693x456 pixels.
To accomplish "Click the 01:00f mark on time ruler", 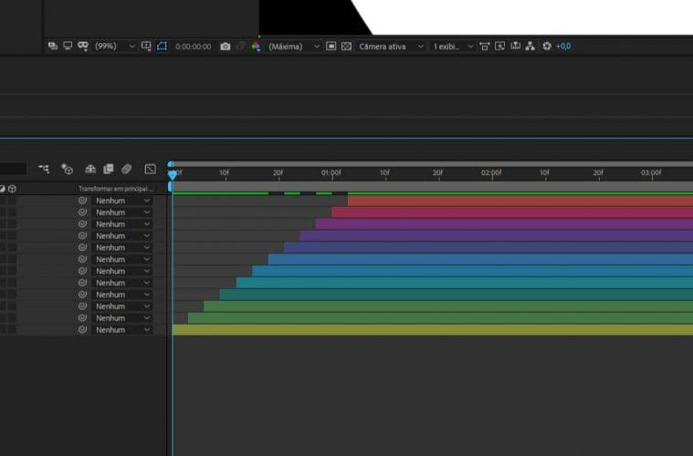I will [x=331, y=172].
